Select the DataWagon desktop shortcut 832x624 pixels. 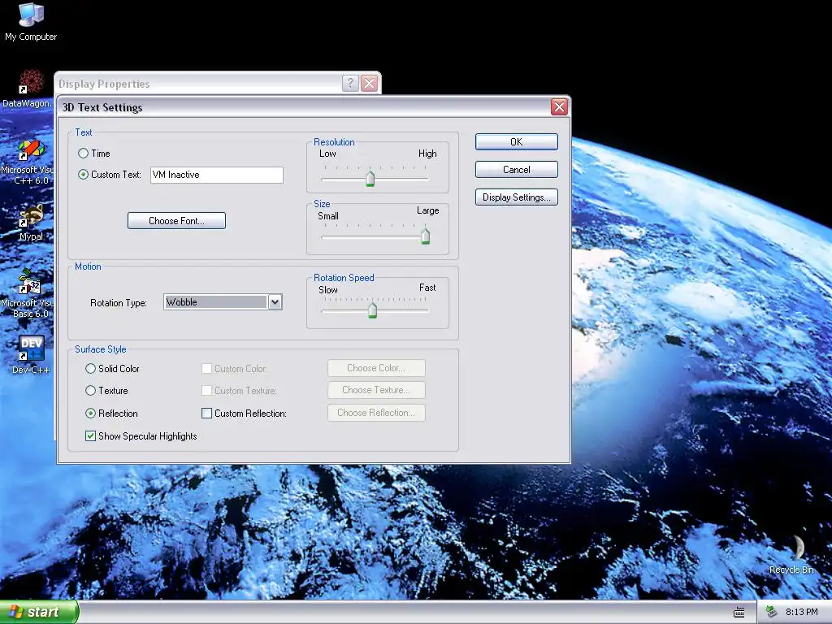28,88
